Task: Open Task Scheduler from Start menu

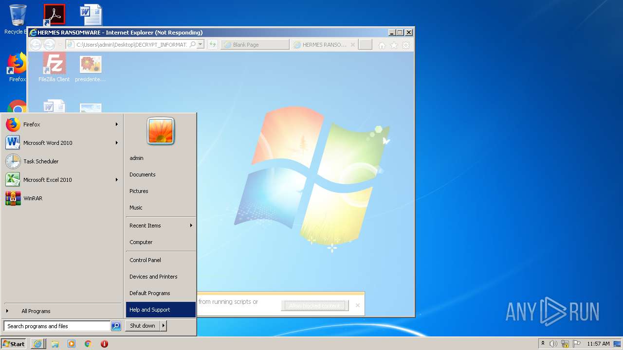Action: [62, 161]
